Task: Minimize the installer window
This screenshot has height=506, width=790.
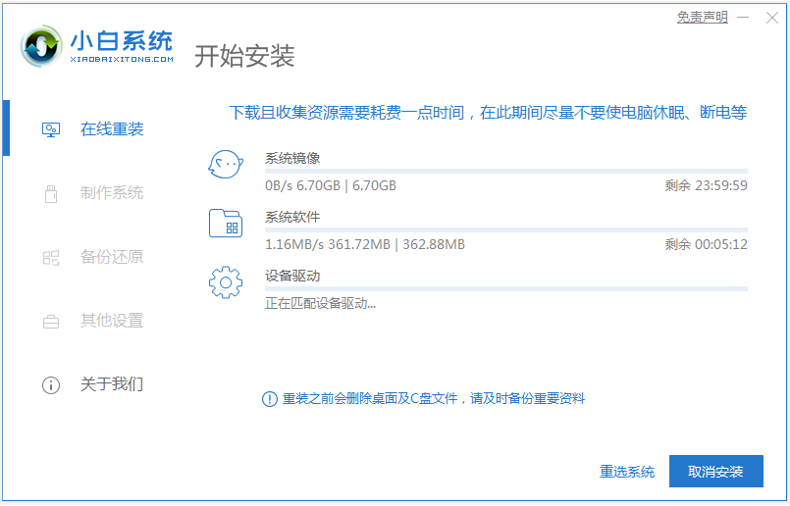Action: pyautogui.click(x=743, y=18)
